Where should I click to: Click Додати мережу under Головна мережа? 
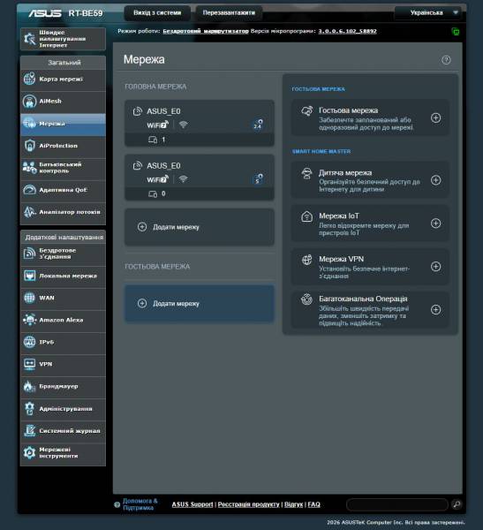coord(200,227)
